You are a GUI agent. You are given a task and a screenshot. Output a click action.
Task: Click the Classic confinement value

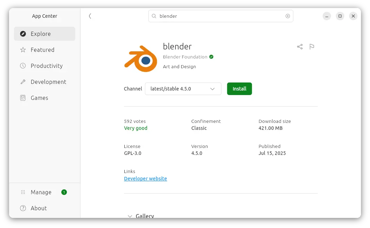click(199, 128)
